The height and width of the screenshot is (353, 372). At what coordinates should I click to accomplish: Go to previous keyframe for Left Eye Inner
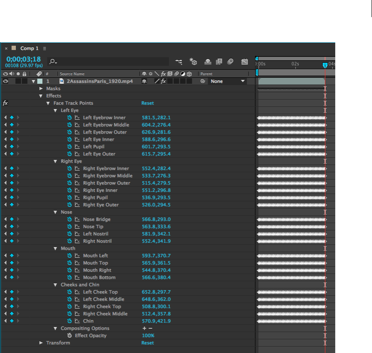[x=6, y=139]
